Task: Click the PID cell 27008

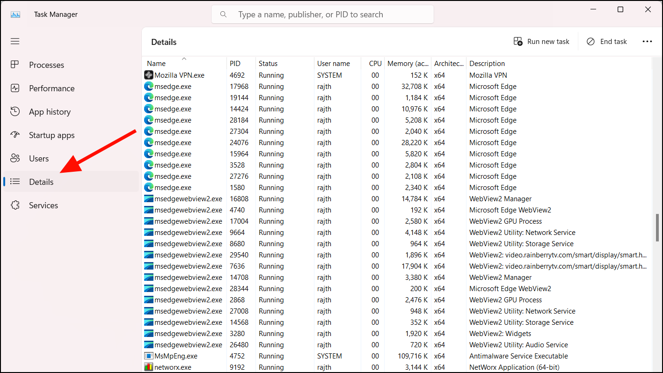Action: (x=239, y=311)
